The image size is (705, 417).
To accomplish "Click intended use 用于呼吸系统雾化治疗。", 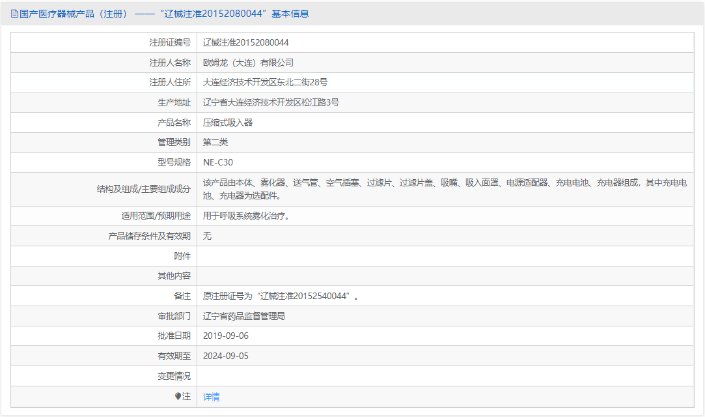I will [246, 216].
